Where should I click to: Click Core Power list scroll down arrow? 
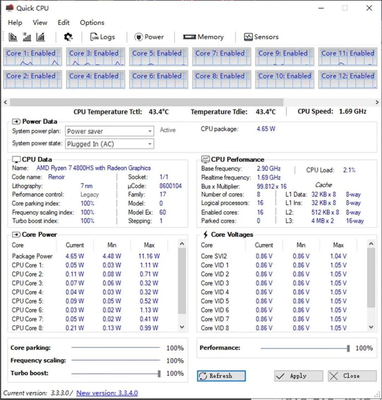point(182,327)
